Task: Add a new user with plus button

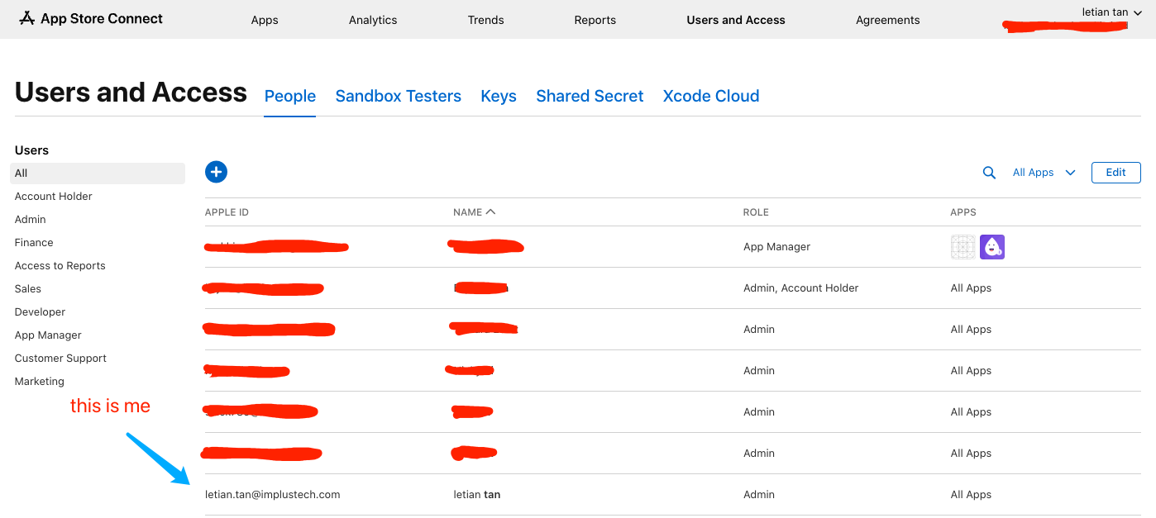Action: 216,172
